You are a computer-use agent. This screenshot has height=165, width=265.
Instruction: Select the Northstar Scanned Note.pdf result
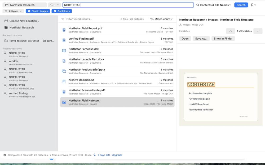click(117, 92)
